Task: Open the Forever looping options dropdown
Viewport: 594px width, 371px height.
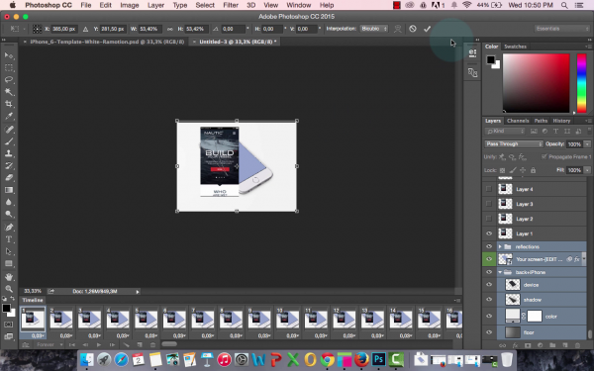Action: click(x=49, y=345)
